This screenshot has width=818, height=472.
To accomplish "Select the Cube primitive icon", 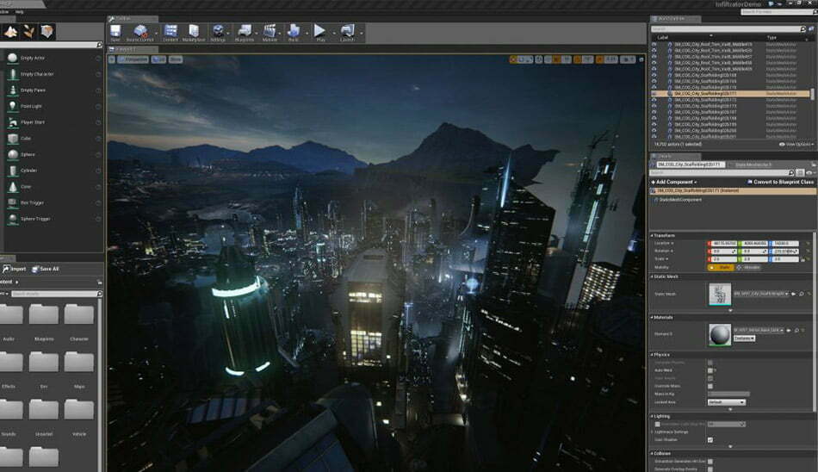I will (13, 139).
